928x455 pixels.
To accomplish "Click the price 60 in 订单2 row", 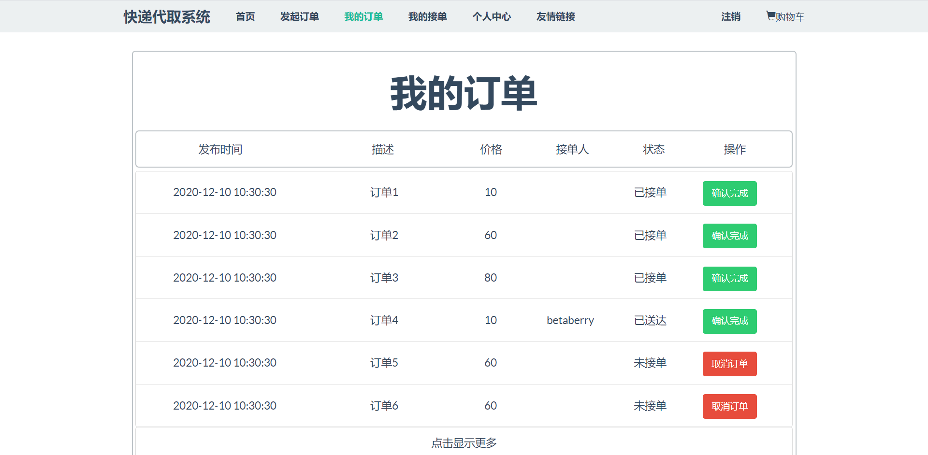I will click(x=491, y=235).
